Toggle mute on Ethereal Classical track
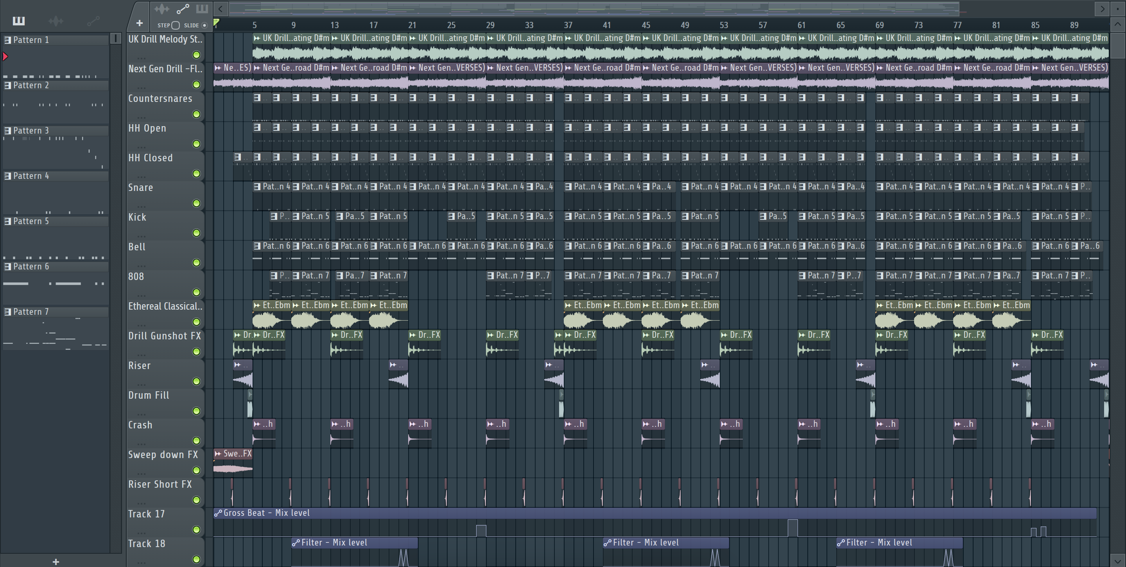Image resolution: width=1126 pixels, height=567 pixels. (x=196, y=322)
